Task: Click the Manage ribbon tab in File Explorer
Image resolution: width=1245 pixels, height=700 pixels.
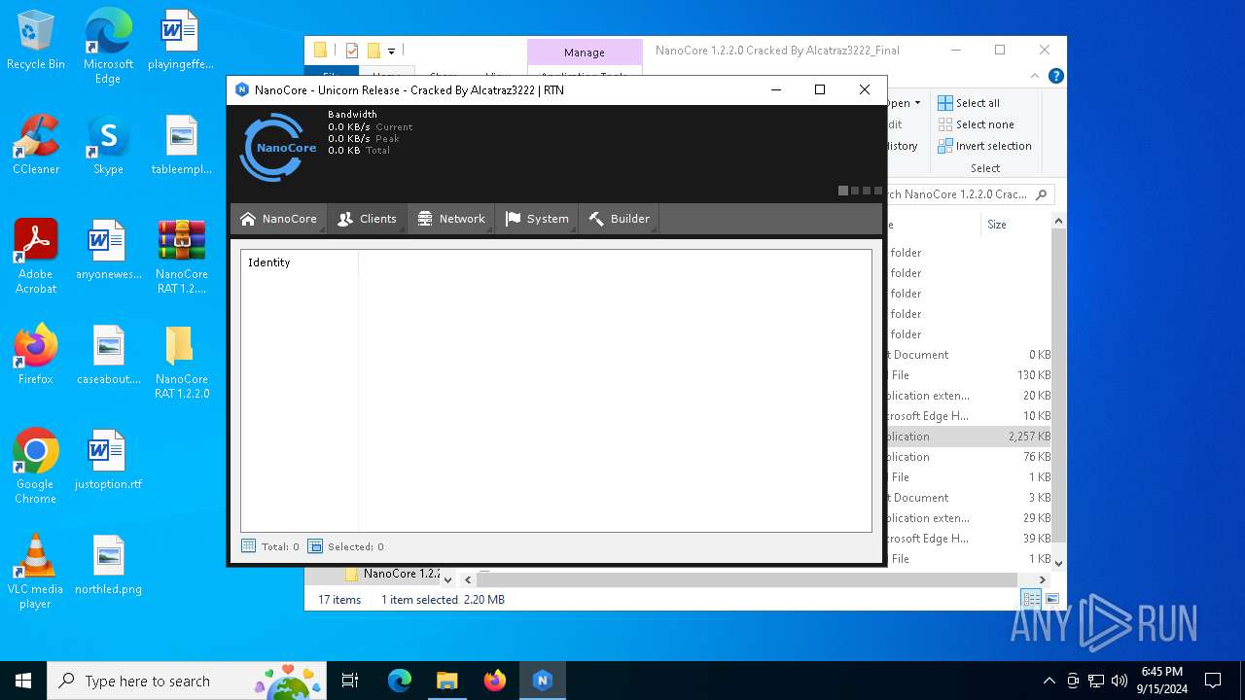Action: click(x=585, y=52)
